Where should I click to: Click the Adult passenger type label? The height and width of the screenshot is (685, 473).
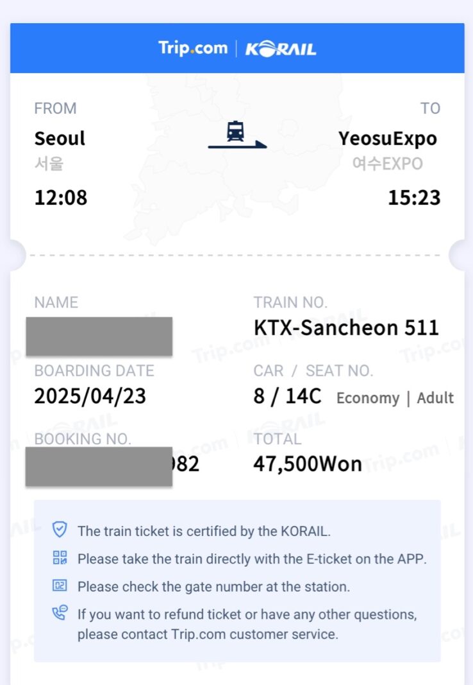(435, 398)
